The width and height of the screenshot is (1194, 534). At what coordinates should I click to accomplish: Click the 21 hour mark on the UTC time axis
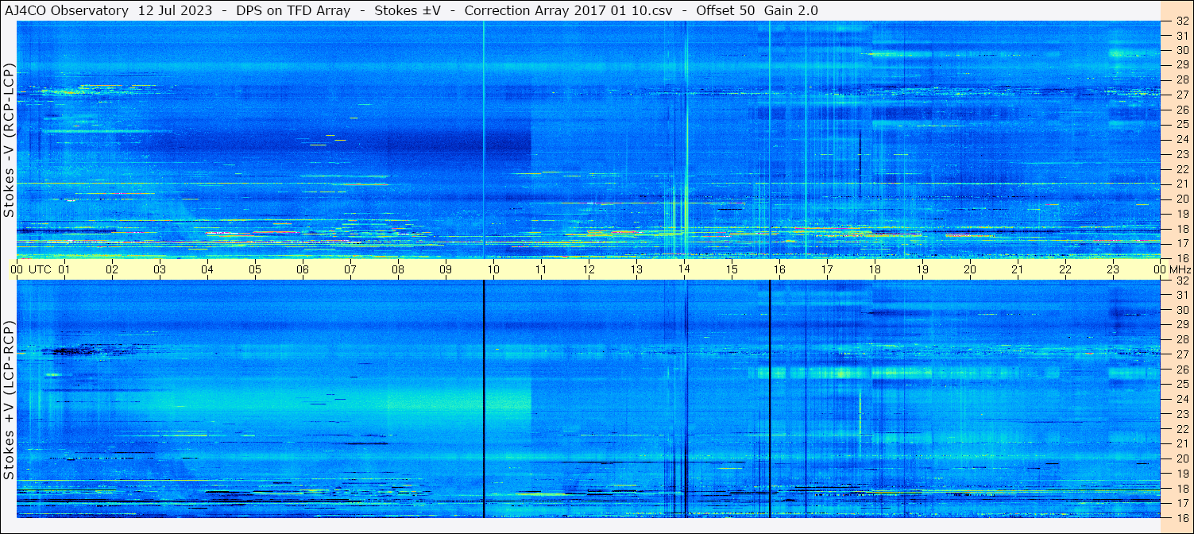pos(1018,269)
